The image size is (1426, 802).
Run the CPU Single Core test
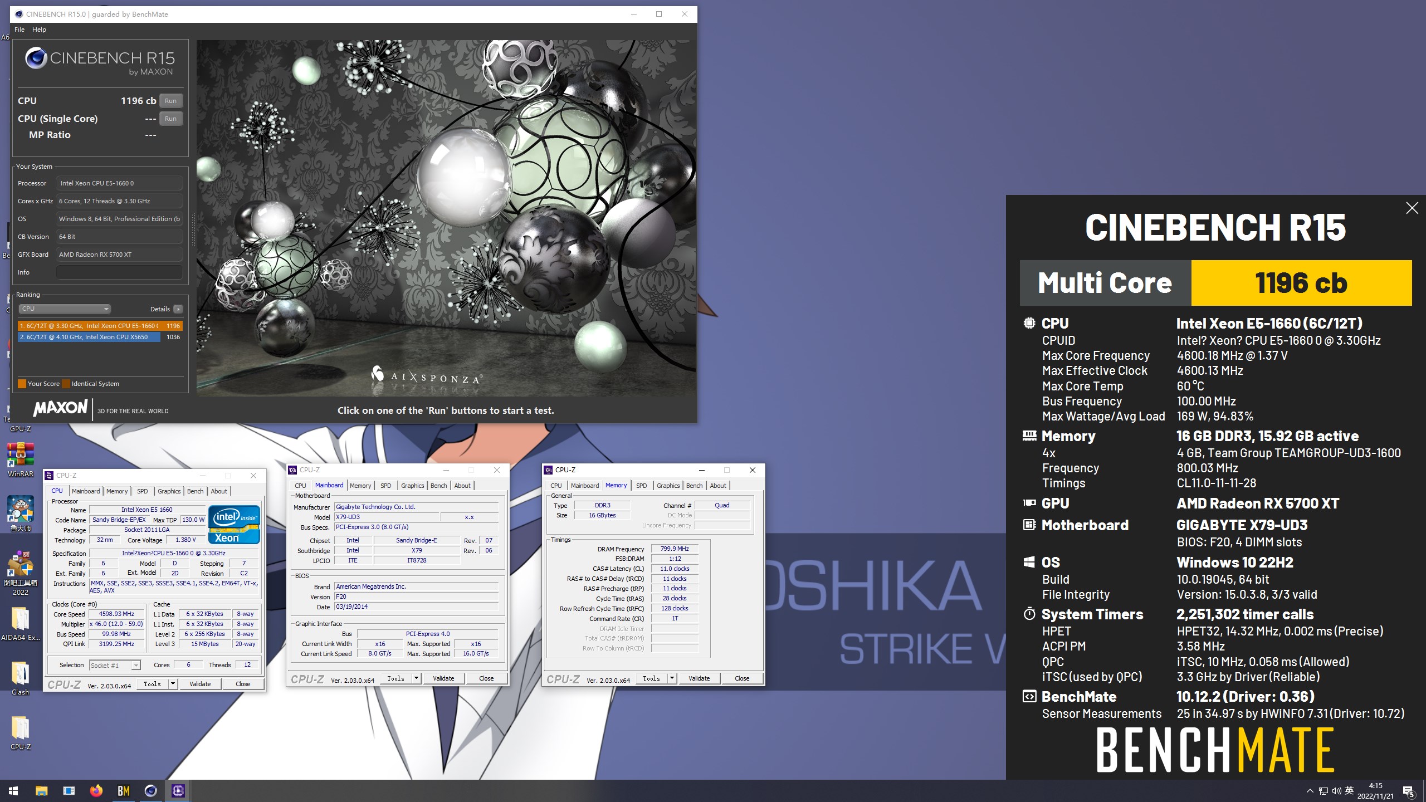[x=171, y=119]
